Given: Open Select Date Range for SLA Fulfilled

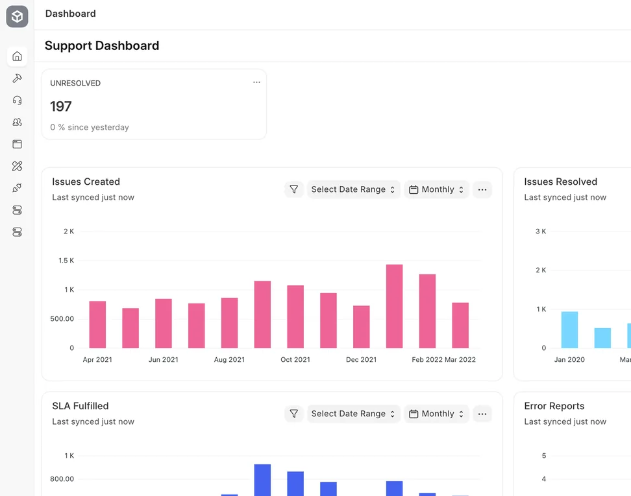Looking at the screenshot, I should (x=353, y=414).
